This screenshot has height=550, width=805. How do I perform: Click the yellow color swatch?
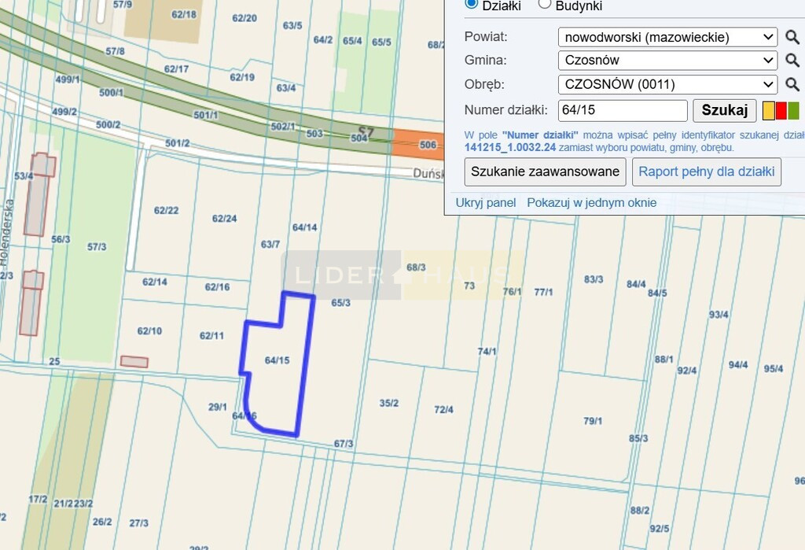click(768, 110)
